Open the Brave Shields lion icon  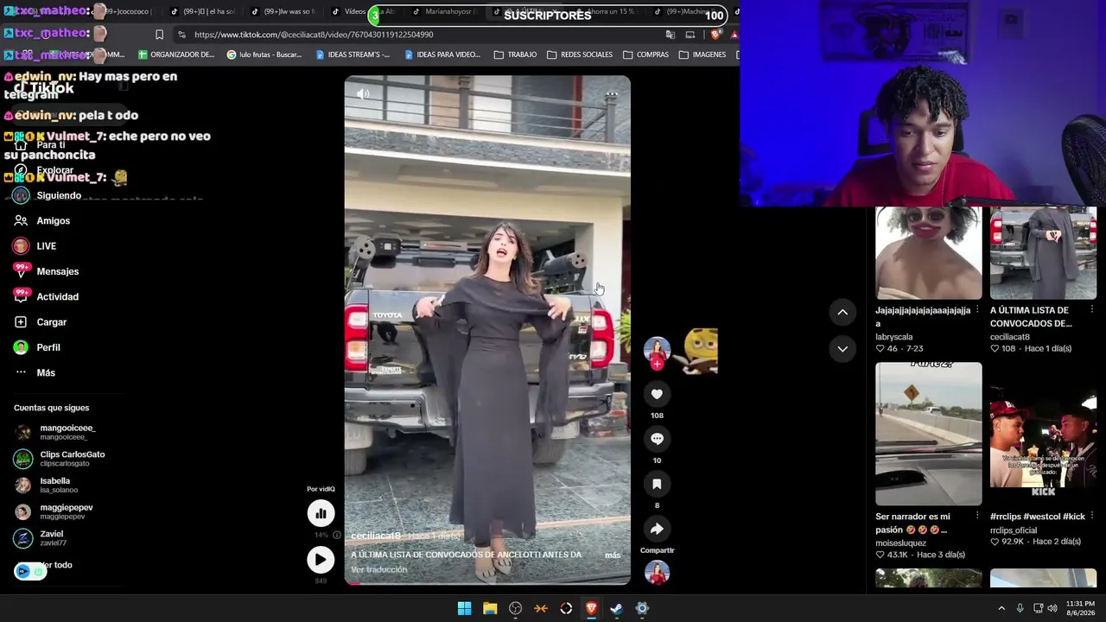click(x=715, y=35)
